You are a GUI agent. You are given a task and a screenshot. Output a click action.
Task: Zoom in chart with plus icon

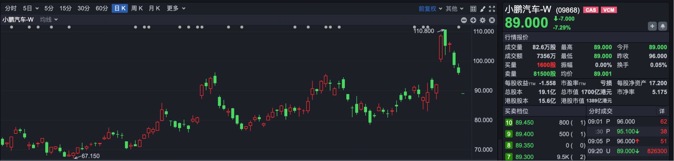(x=473, y=20)
